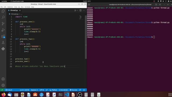Change indentation via Spaces: 4
Viewport: 172px width, 97px height.
pos(34,90)
